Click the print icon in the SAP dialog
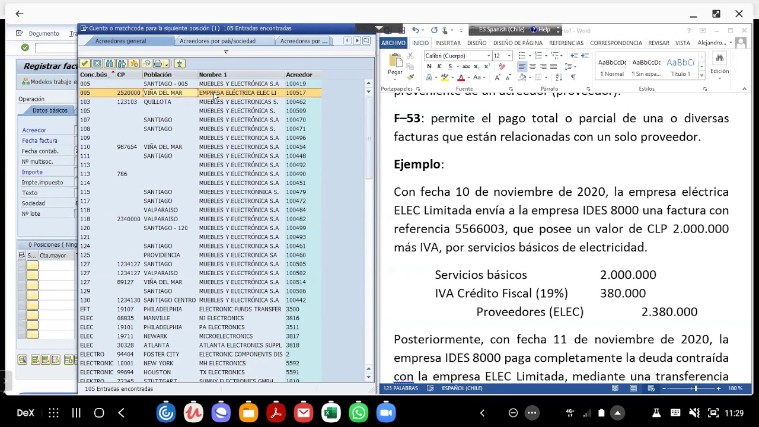This screenshot has height=427, width=759. pyautogui.click(x=158, y=63)
